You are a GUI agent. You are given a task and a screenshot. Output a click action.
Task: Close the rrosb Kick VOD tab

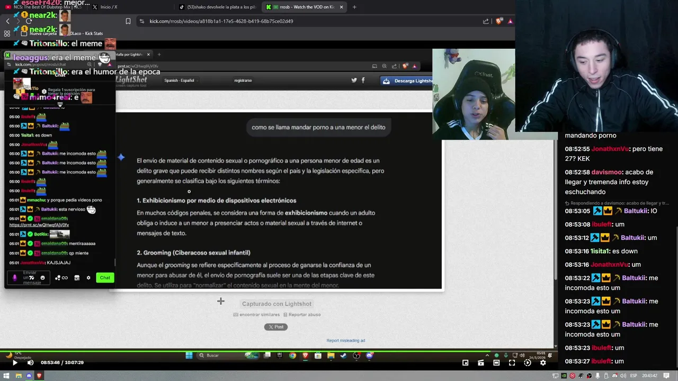342,7
